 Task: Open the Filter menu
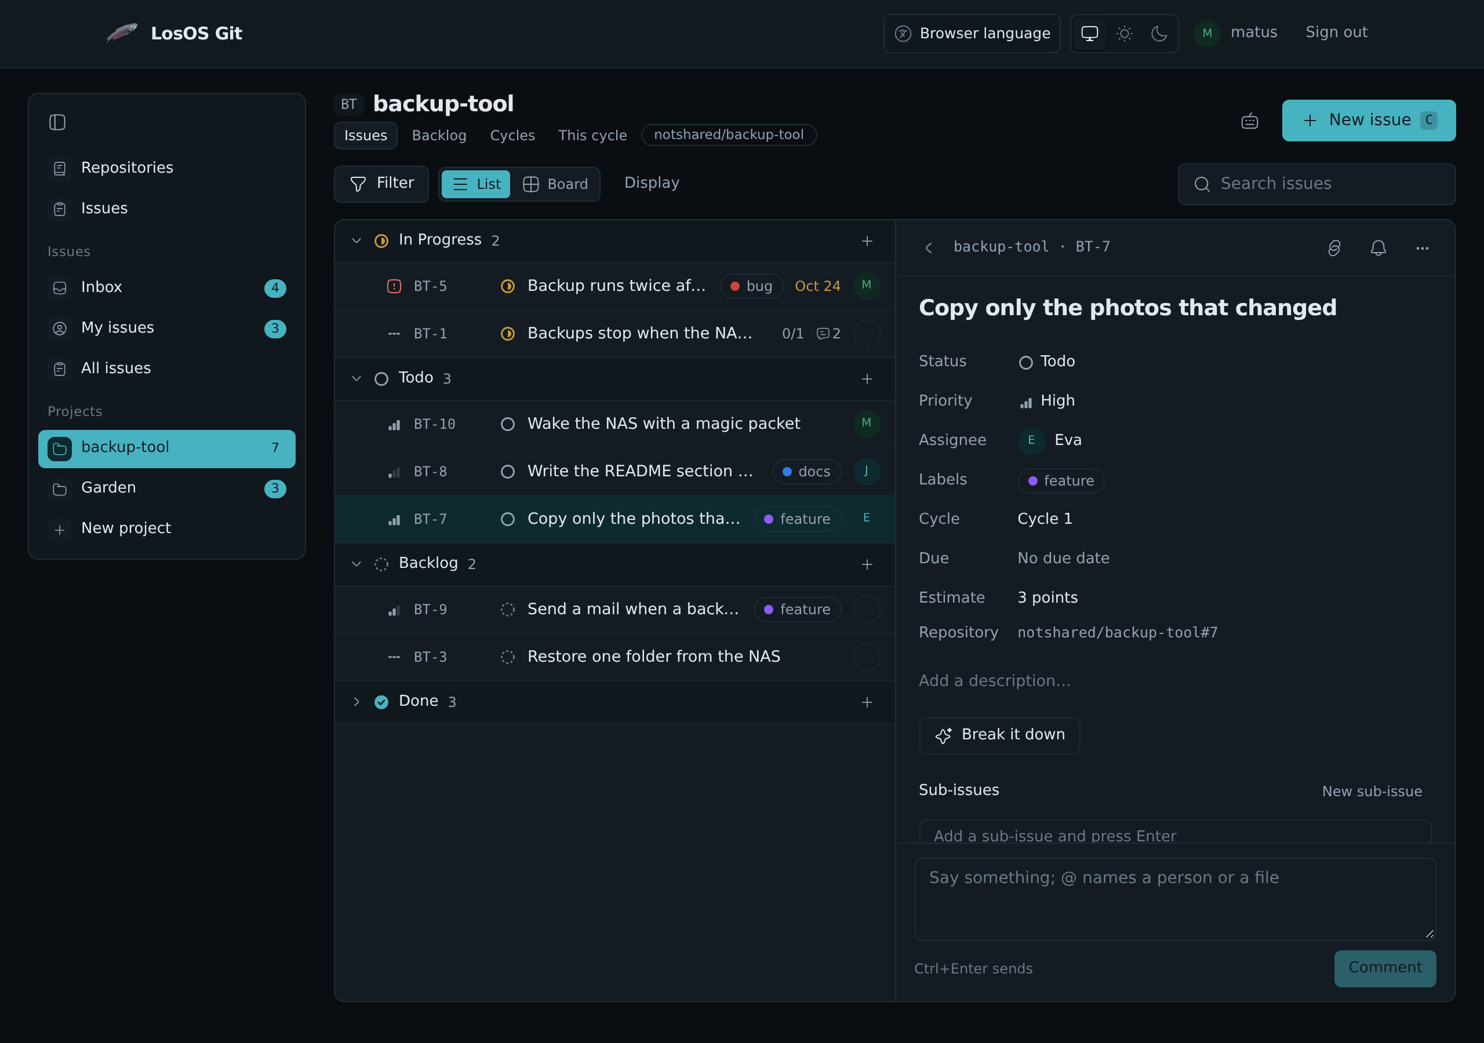click(381, 184)
